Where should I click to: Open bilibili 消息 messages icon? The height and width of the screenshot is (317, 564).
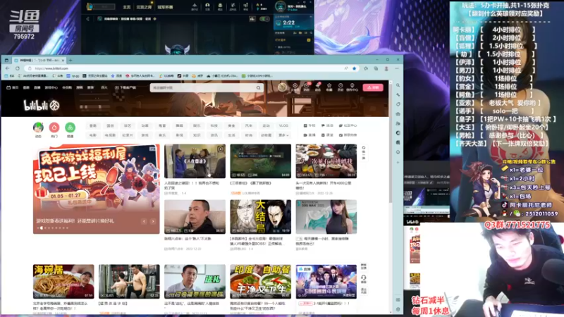(307, 87)
